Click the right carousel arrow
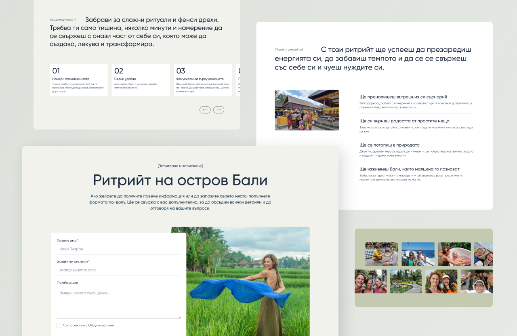This screenshot has height=336, width=517. 219,109
